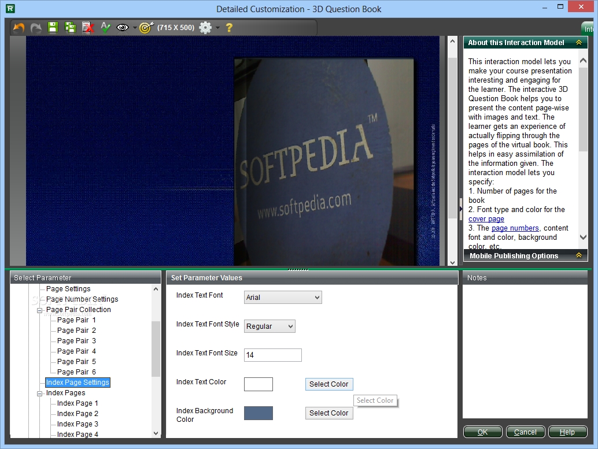Click the (715 X 500) size label

[176, 27]
